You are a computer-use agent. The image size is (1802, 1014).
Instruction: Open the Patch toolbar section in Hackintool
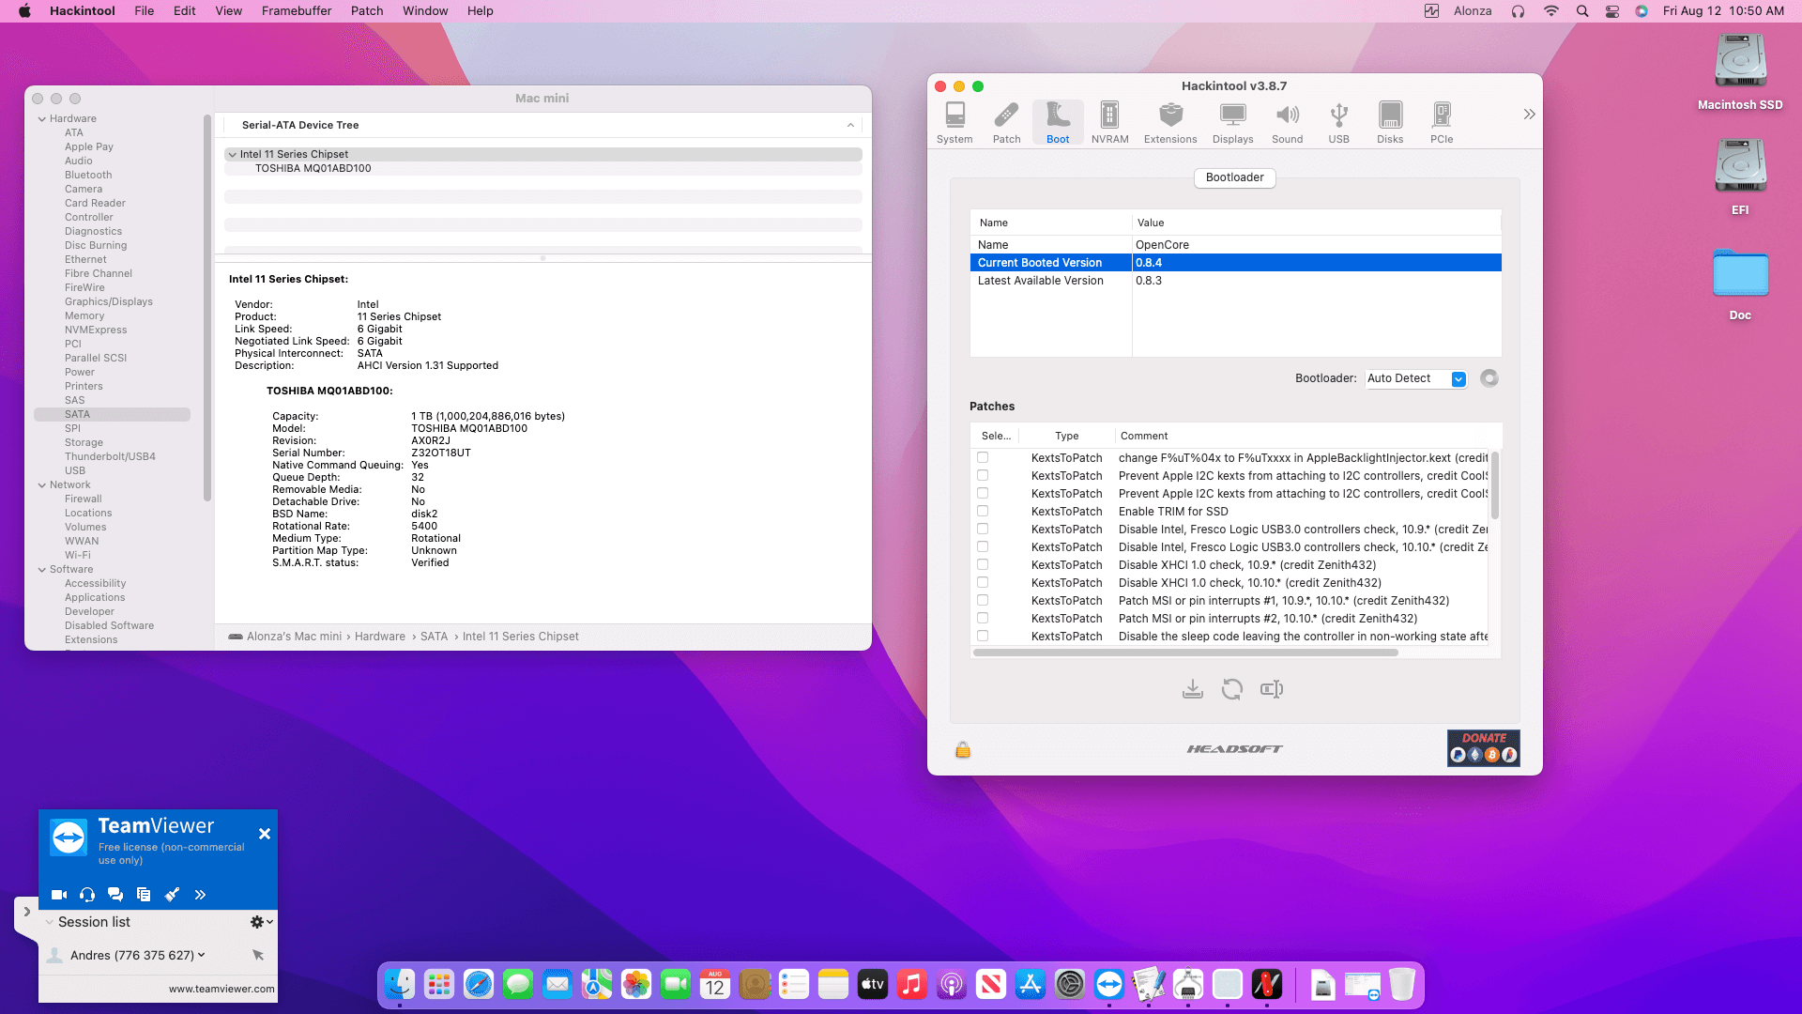(1006, 122)
